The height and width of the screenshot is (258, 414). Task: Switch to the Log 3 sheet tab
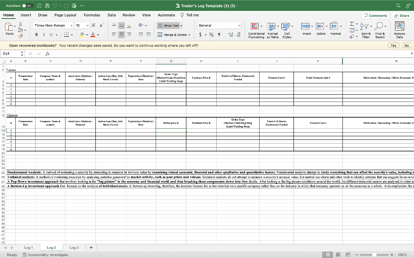coord(74,248)
